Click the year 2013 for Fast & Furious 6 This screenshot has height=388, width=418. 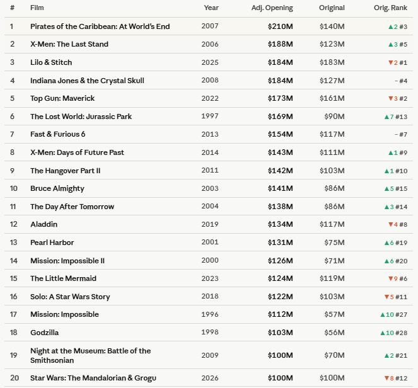tap(210, 134)
